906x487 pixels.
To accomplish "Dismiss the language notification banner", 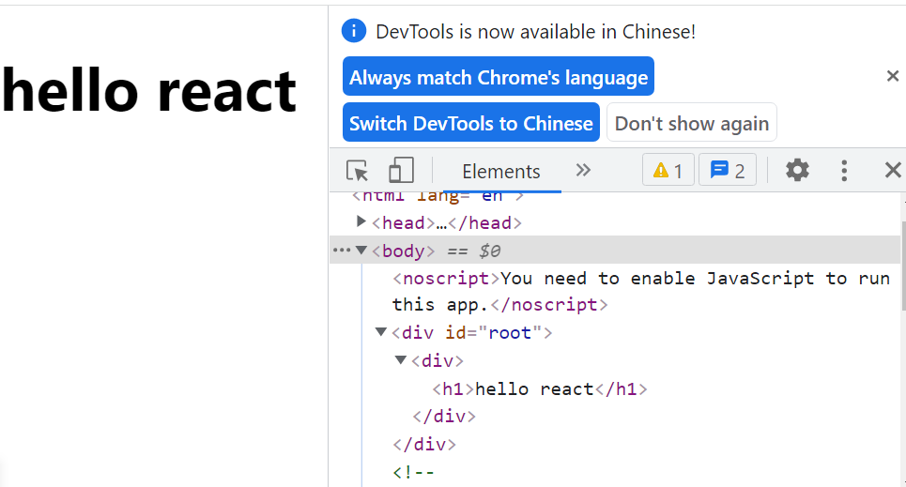I will [892, 76].
